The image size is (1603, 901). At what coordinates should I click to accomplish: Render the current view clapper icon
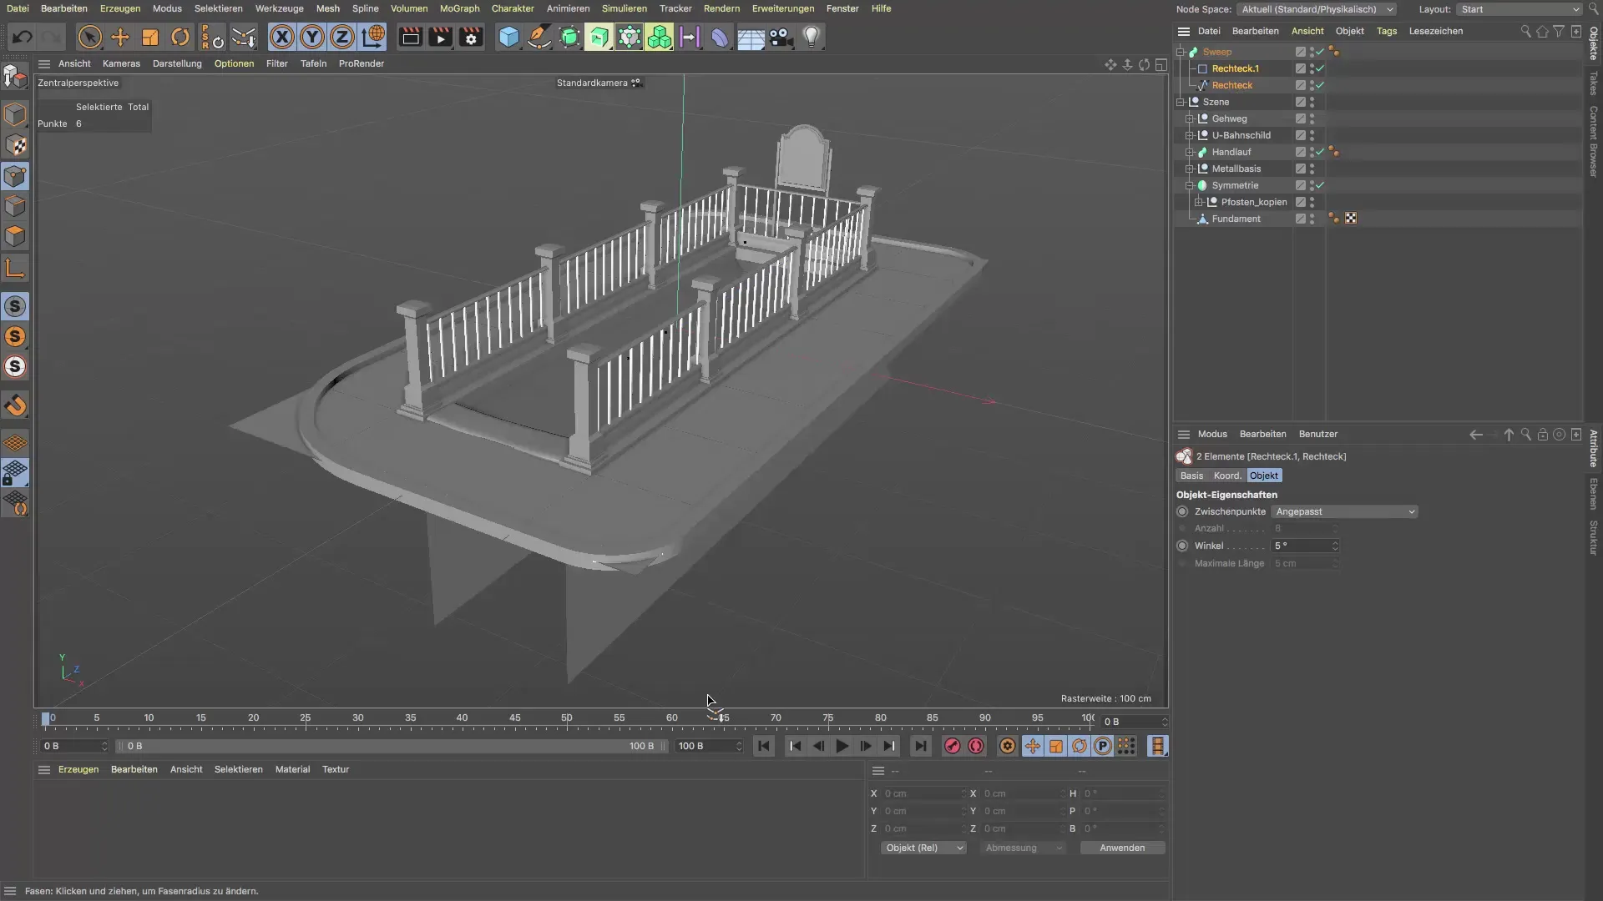coord(410,37)
